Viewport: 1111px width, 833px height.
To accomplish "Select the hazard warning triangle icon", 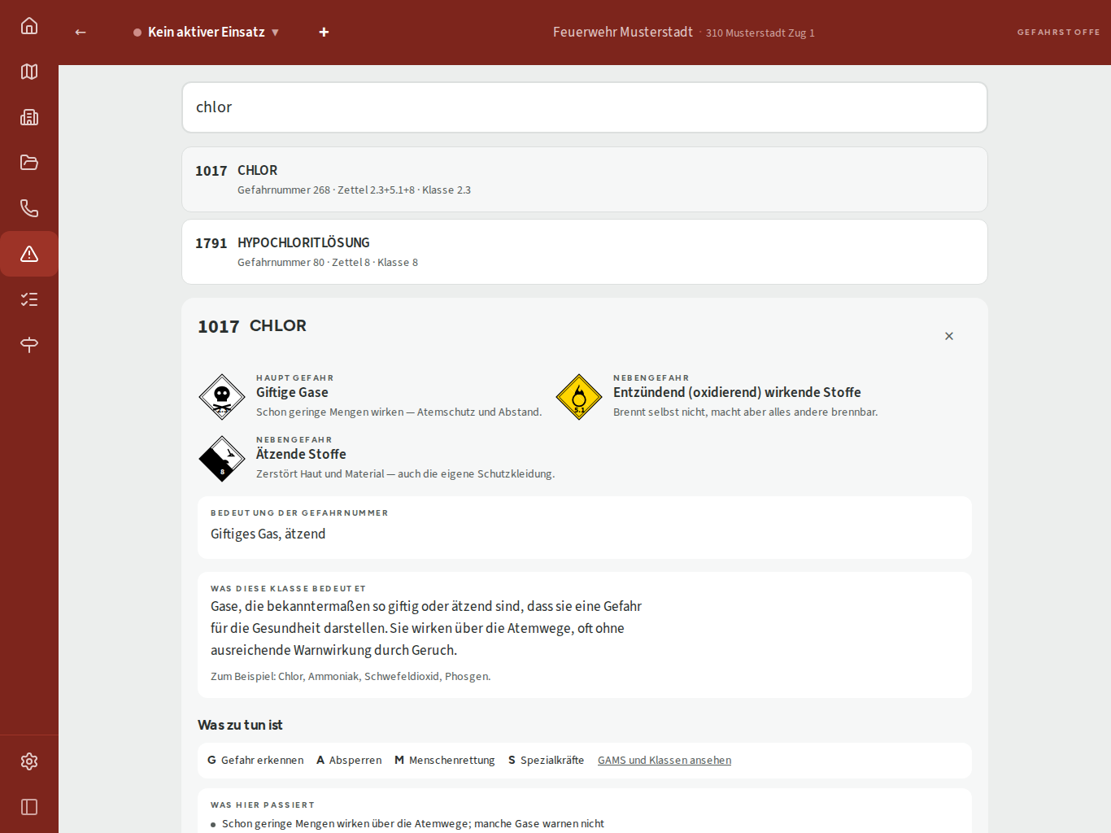I will [x=29, y=254].
